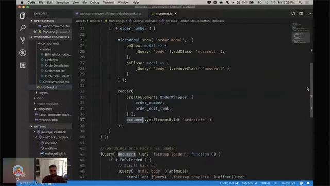Expand the node_modules folder
330x186 pixels.
pyautogui.click(x=48, y=103)
